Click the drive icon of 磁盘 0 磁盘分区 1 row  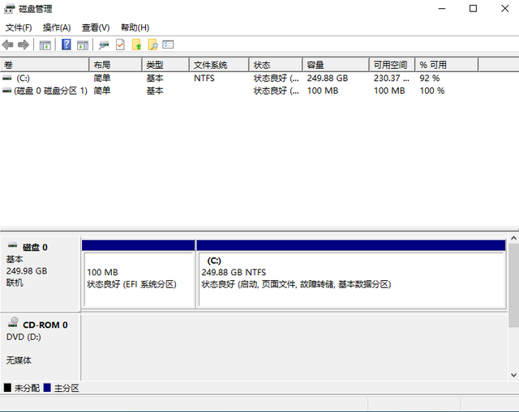[6, 91]
